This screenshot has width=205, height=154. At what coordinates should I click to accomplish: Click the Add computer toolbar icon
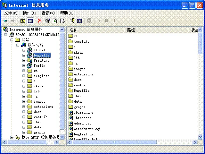(89, 21)
